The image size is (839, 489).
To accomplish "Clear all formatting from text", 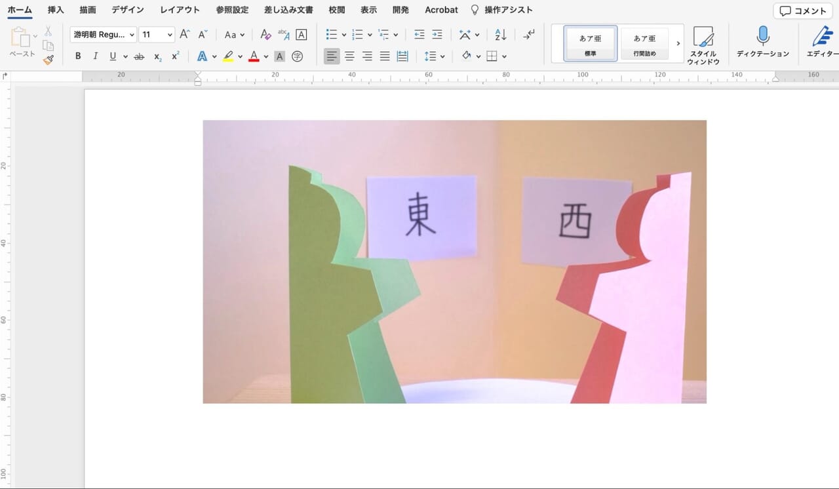I will pos(265,34).
